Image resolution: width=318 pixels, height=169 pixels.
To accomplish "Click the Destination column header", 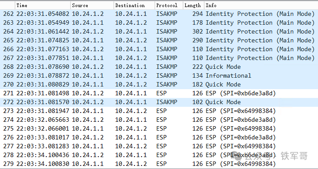I will tap(134, 5).
